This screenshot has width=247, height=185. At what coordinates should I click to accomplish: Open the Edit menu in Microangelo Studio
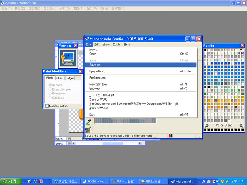pyautogui.click(x=97, y=45)
